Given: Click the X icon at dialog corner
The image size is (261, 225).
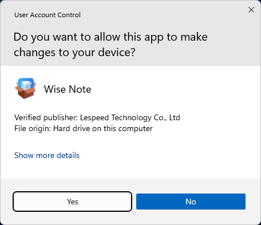Looking at the screenshot, I should coord(251,10).
